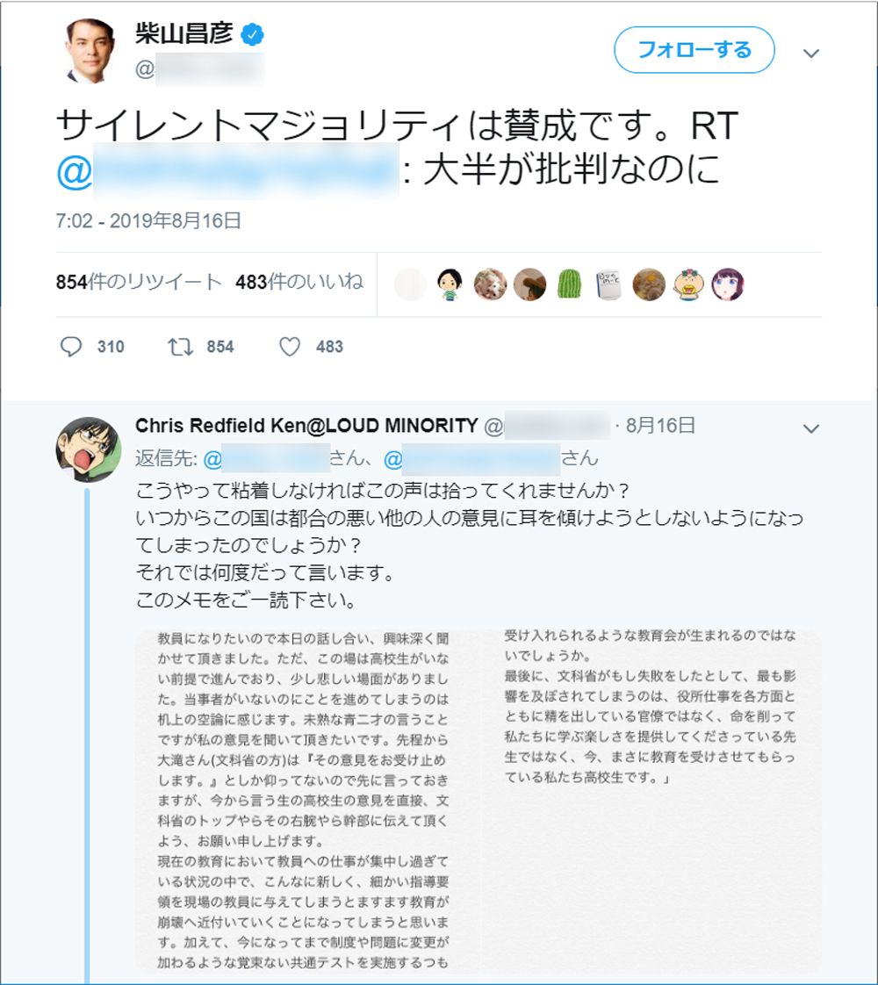This screenshot has height=985, width=878.
Task: Click the retweet arrows icon
Action: [x=180, y=347]
